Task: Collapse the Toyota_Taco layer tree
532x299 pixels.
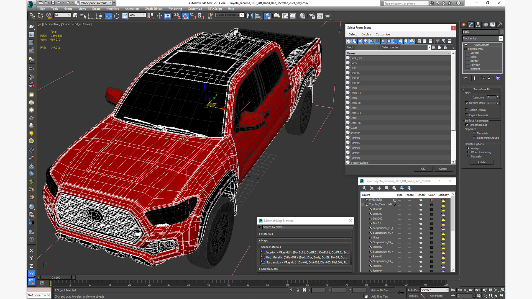Action: pos(363,204)
